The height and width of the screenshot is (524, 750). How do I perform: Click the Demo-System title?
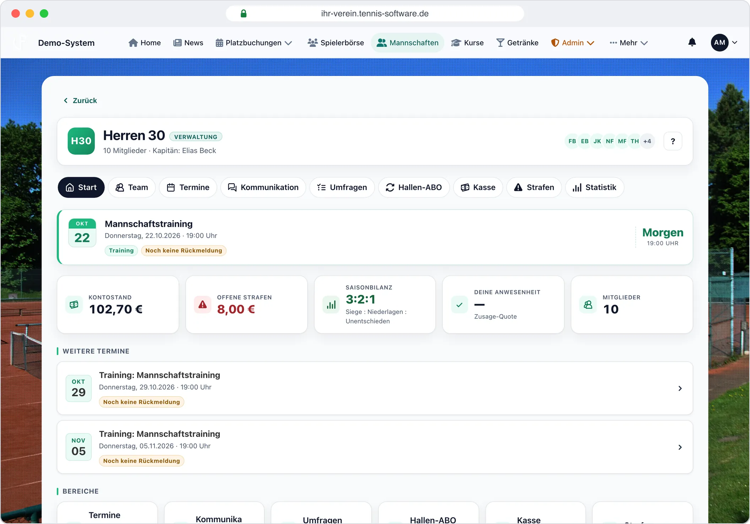point(66,43)
